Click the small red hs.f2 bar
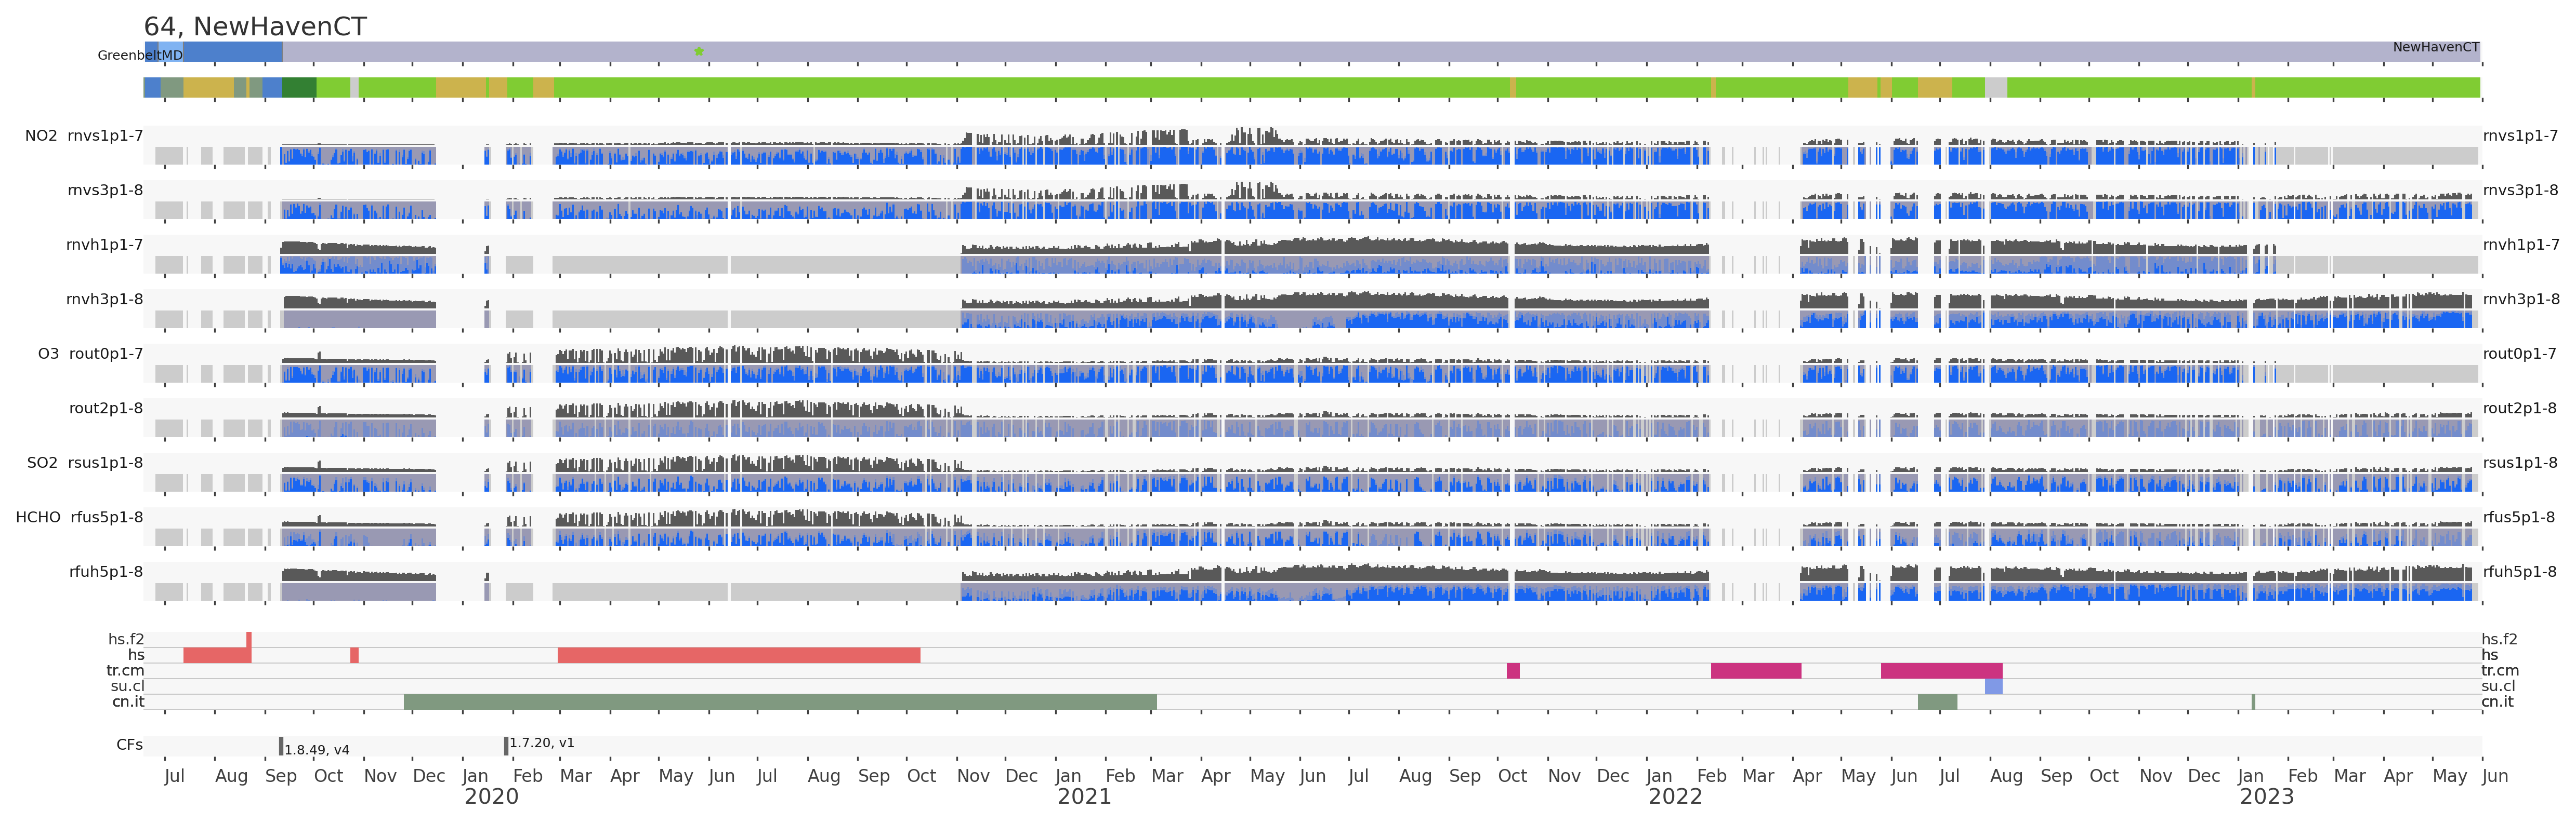The image size is (2576, 824). click(x=249, y=639)
